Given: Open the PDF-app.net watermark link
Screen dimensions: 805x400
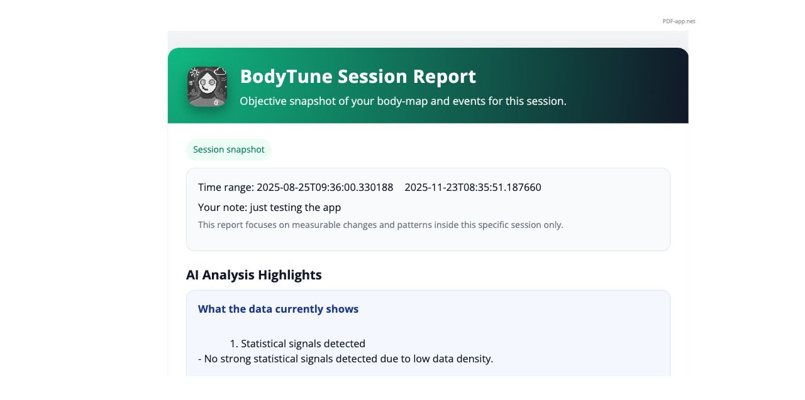Looking at the screenshot, I should (679, 21).
